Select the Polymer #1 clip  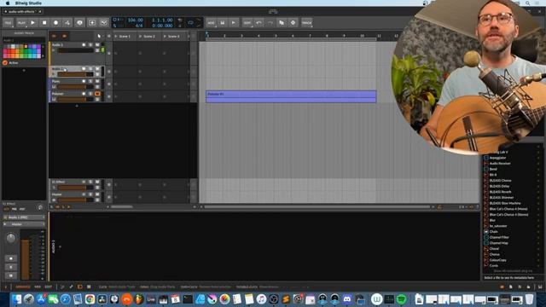291,96
